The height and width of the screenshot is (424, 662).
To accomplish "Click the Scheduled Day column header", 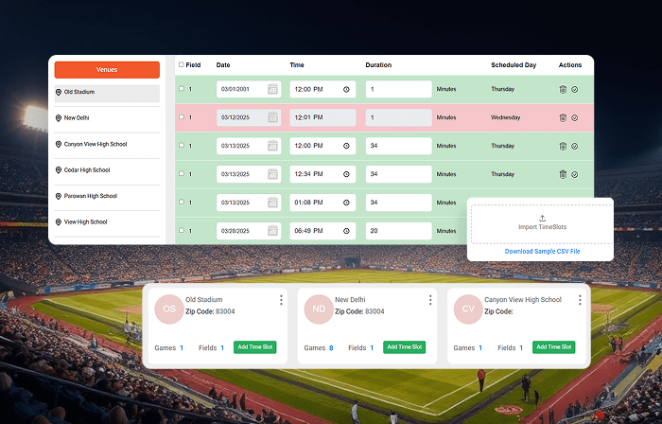I will coord(514,65).
